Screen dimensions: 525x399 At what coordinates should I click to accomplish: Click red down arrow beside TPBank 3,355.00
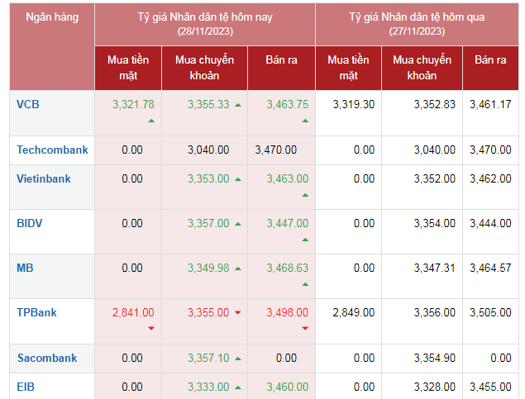(x=238, y=313)
